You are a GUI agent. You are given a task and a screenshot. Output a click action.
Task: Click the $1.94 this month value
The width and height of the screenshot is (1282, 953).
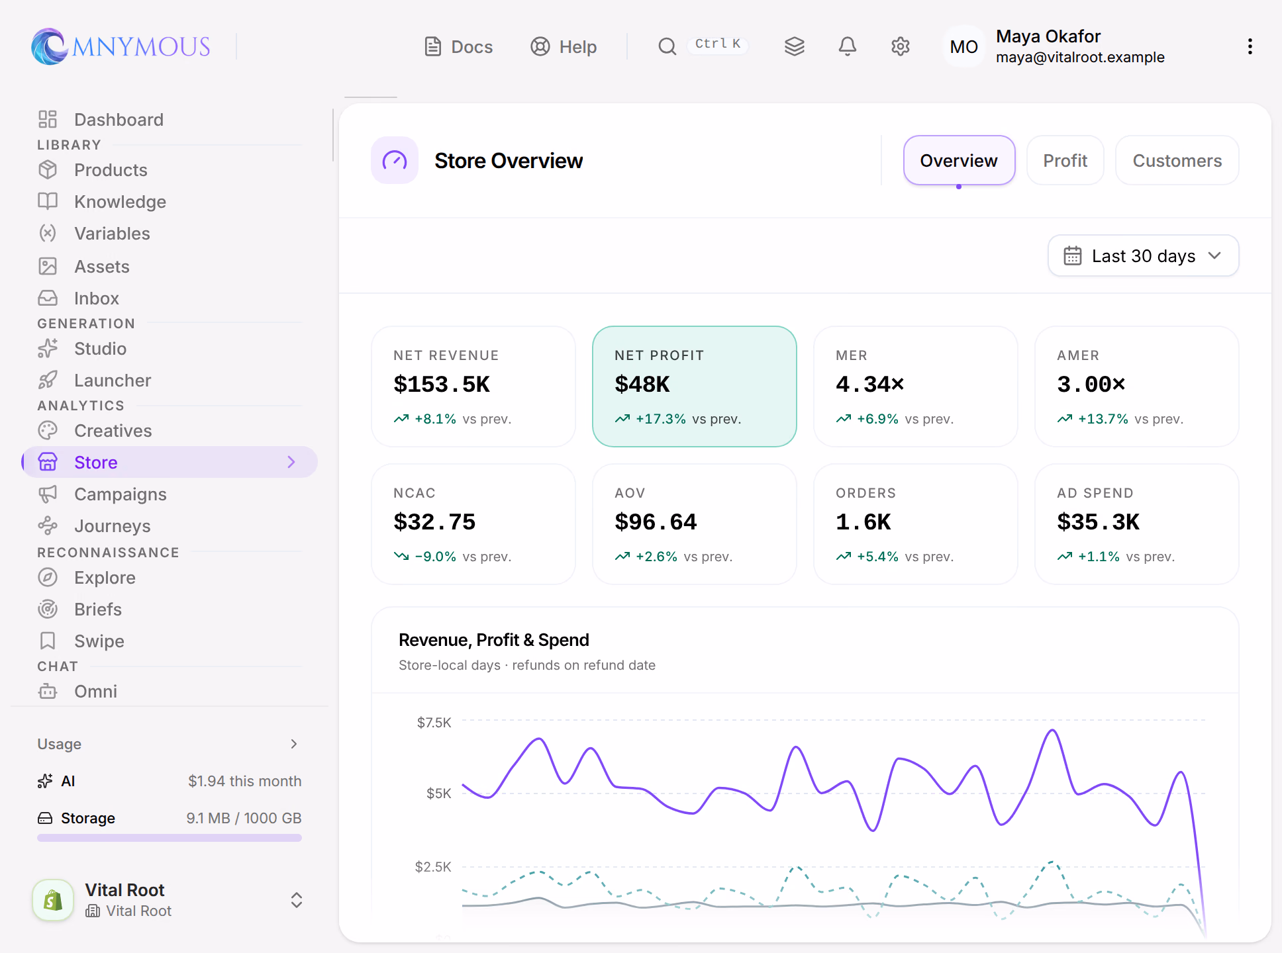(245, 781)
